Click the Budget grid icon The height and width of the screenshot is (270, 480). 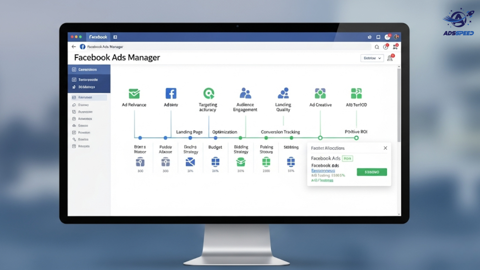tap(215, 162)
